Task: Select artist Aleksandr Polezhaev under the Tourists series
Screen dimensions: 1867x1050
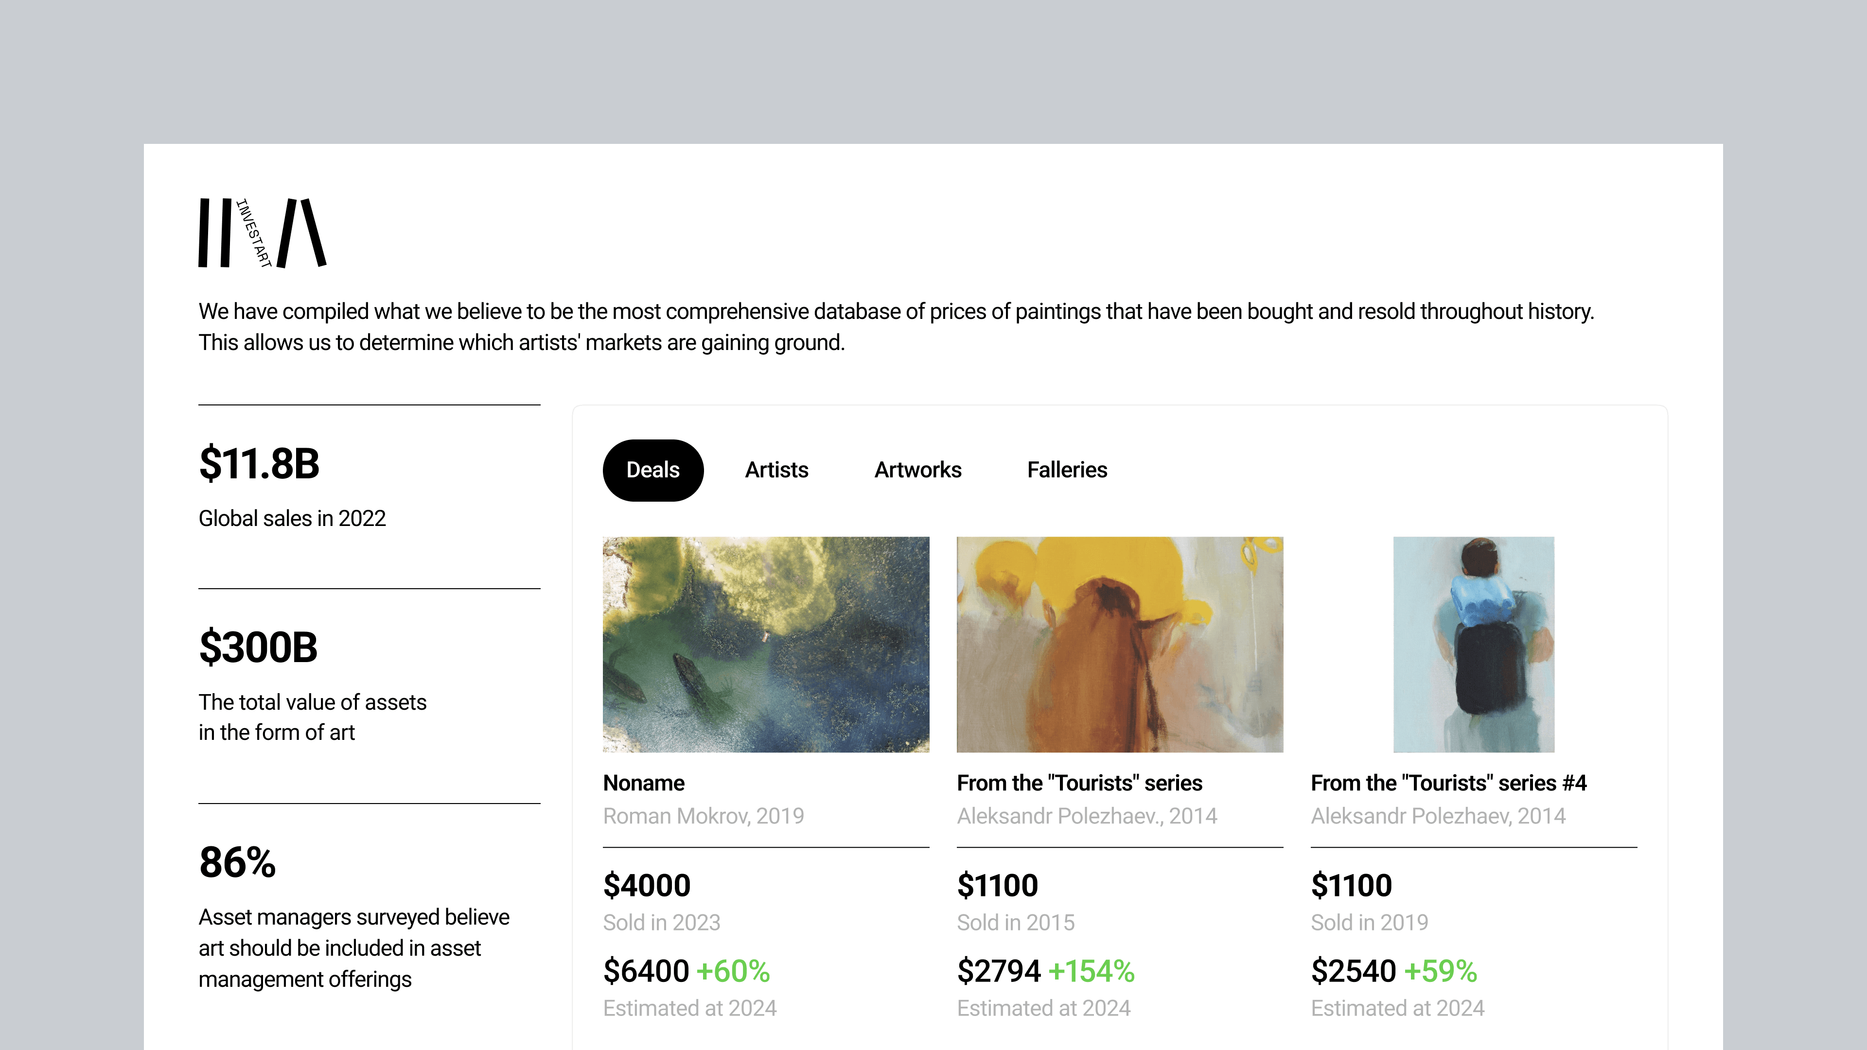Action: click(1087, 816)
